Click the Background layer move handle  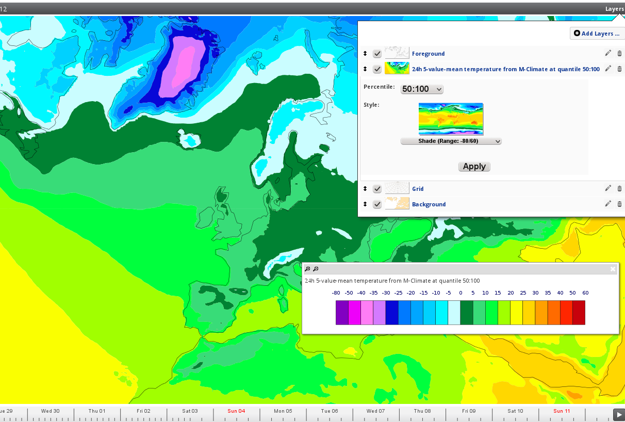[365, 204]
